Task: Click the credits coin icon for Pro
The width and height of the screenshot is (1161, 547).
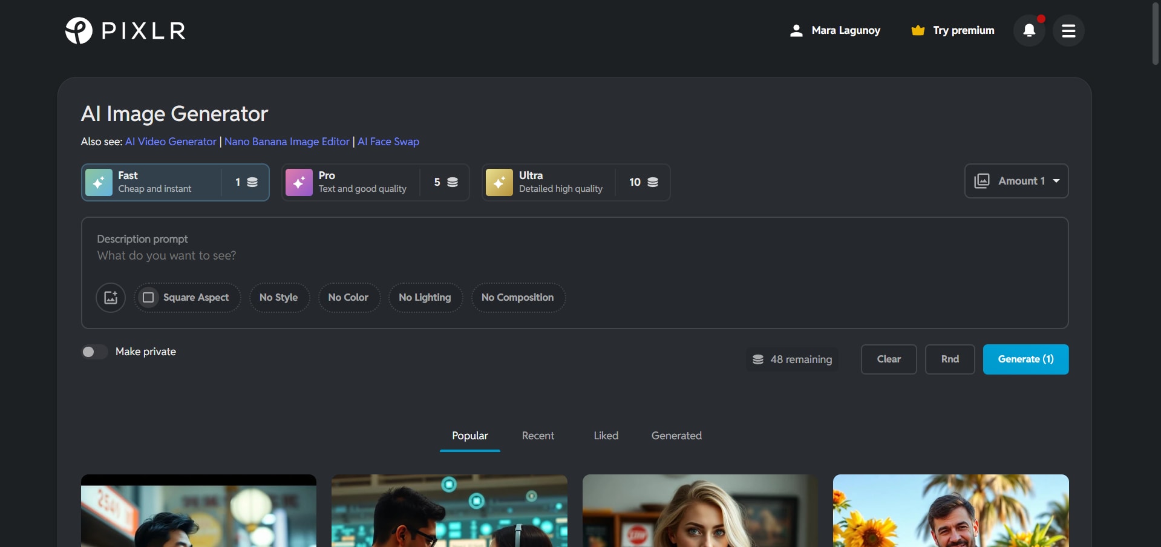Action: (453, 182)
